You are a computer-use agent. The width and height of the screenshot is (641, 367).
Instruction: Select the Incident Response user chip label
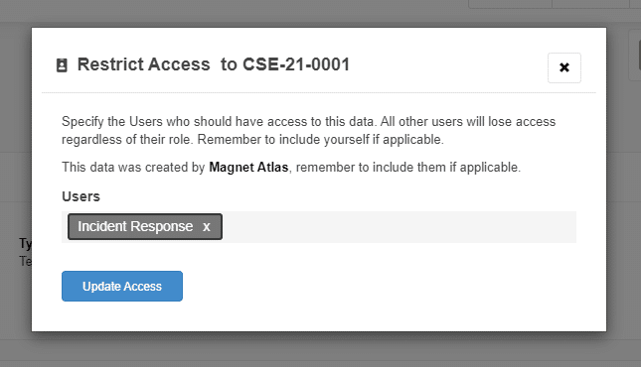pos(135,226)
